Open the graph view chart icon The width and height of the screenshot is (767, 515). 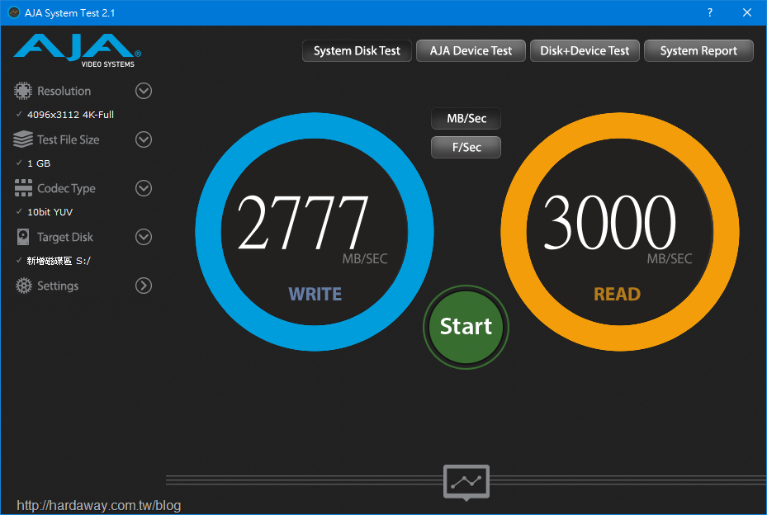[466, 482]
